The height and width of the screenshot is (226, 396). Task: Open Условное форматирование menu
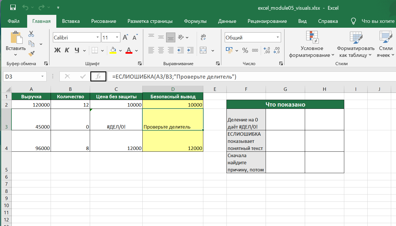311,44
